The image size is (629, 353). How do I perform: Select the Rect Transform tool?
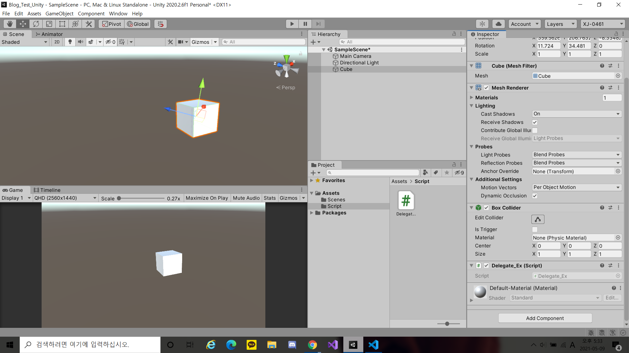click(x=62, y=24)
